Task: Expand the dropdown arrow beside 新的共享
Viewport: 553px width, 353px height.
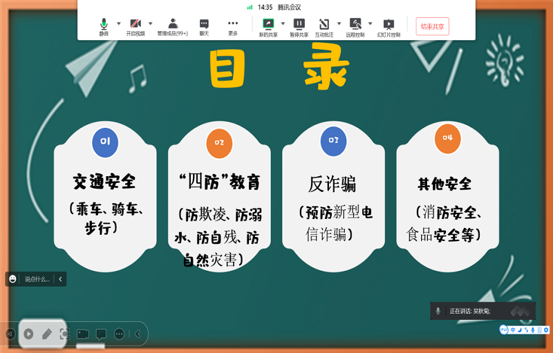Action: tap(283, 23)
